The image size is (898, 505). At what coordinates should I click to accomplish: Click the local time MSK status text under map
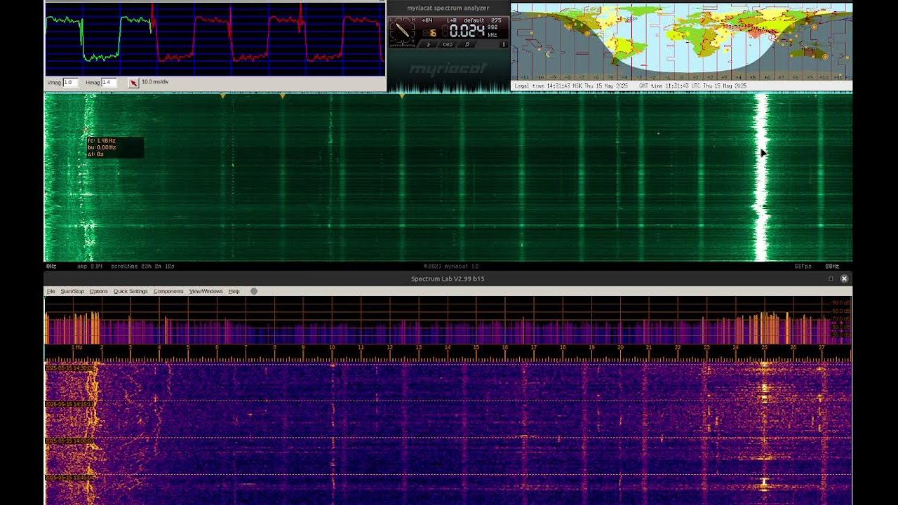click(x=571, y=86)
